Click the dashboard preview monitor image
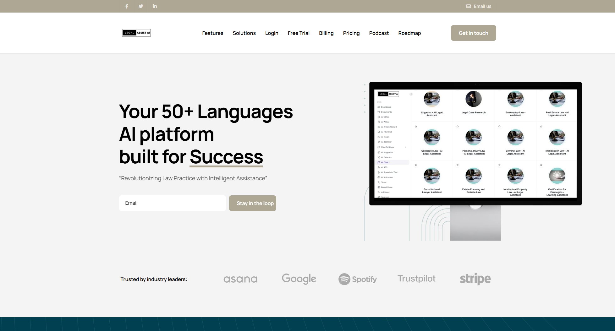 [x=475, y=144]
